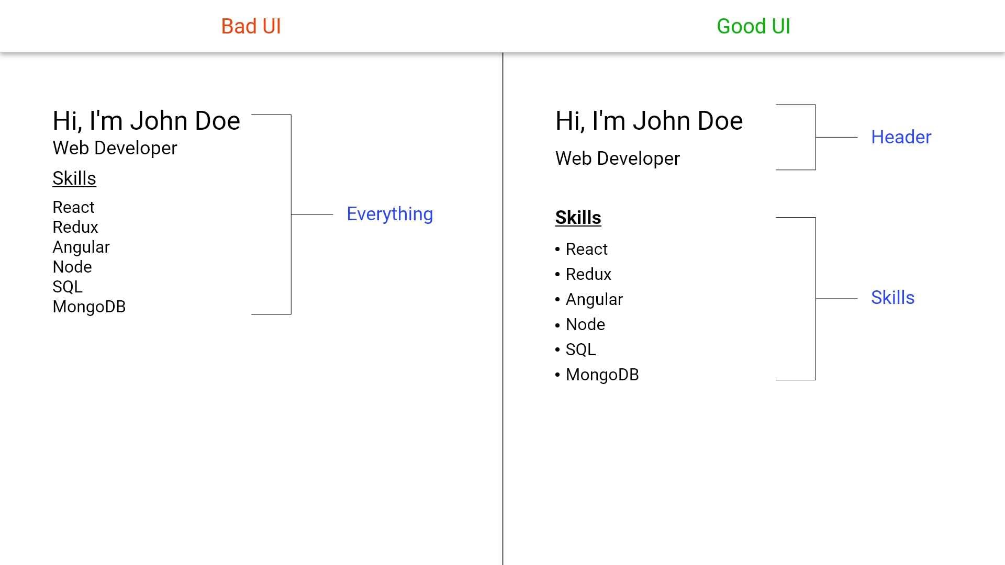Image resolution: width=1005 pixels, height=565 pixels.
Task: Select the unbulleted Redux entry in Bad UI
Action: [x=75, y=227]
